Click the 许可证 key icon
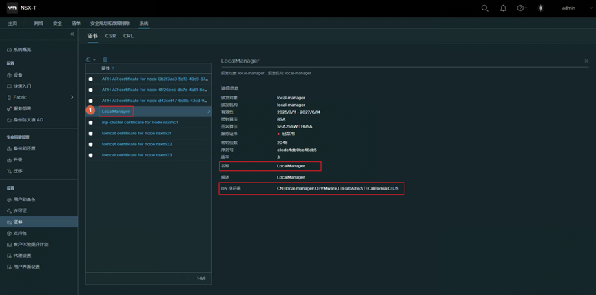This screenshot has height=295, width=596. click(x=10, y=211)
